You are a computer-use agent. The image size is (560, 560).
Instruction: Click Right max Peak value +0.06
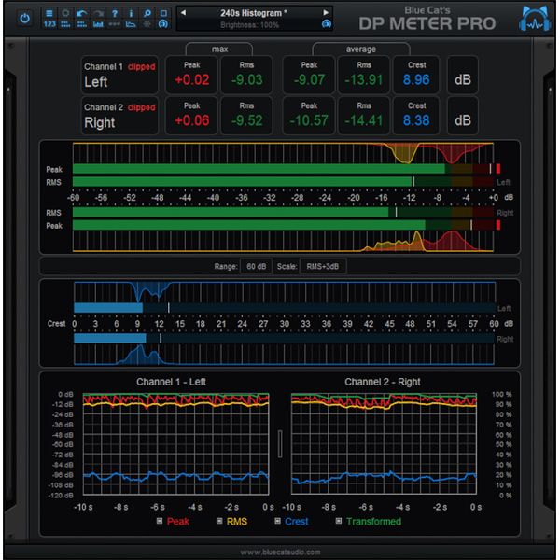(191, 120)
